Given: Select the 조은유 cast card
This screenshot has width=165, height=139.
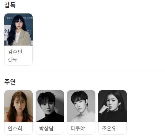Looking at the screenshot, I should (112, 112).
